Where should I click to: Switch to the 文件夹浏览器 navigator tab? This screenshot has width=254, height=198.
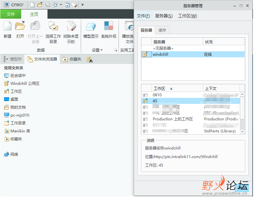point(42,59)
